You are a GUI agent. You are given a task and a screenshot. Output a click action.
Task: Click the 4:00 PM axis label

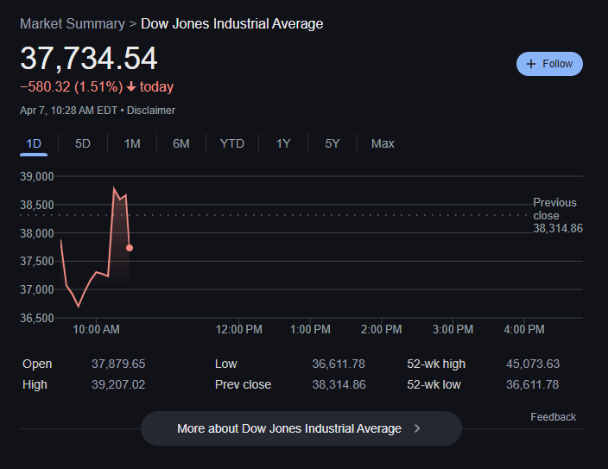click(x=524, y=329)
